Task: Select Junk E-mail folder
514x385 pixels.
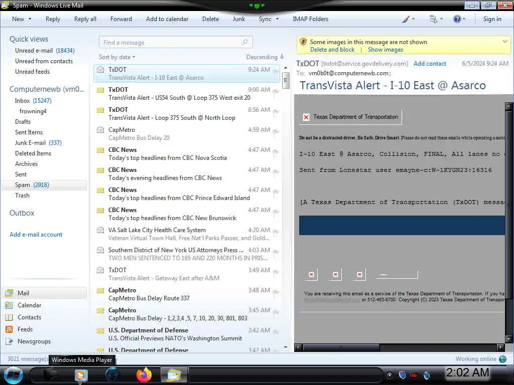Action: 38,143
